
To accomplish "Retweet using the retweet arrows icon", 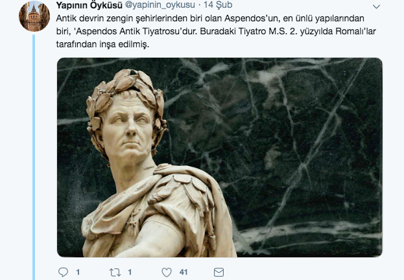I will [x=115, y=272].
